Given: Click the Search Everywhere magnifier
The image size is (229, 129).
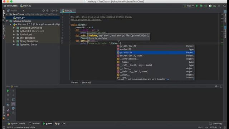Looking at the screenshot, I should pos(224,6).
